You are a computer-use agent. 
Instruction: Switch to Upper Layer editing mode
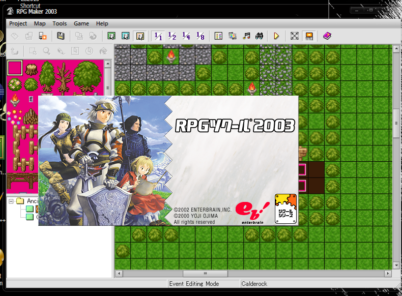click(x=125, y=36)
